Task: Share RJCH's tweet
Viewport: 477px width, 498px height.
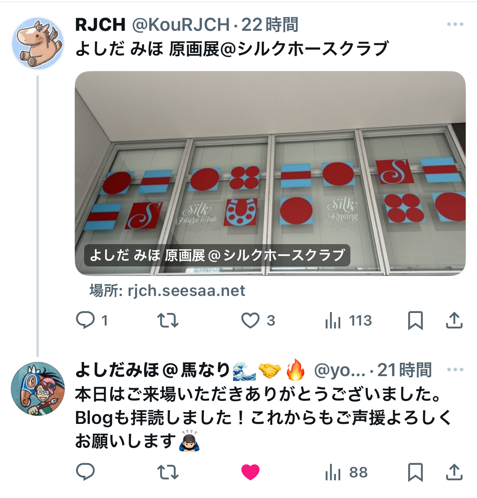Action: pyautogui.click(x=454, y=320)
